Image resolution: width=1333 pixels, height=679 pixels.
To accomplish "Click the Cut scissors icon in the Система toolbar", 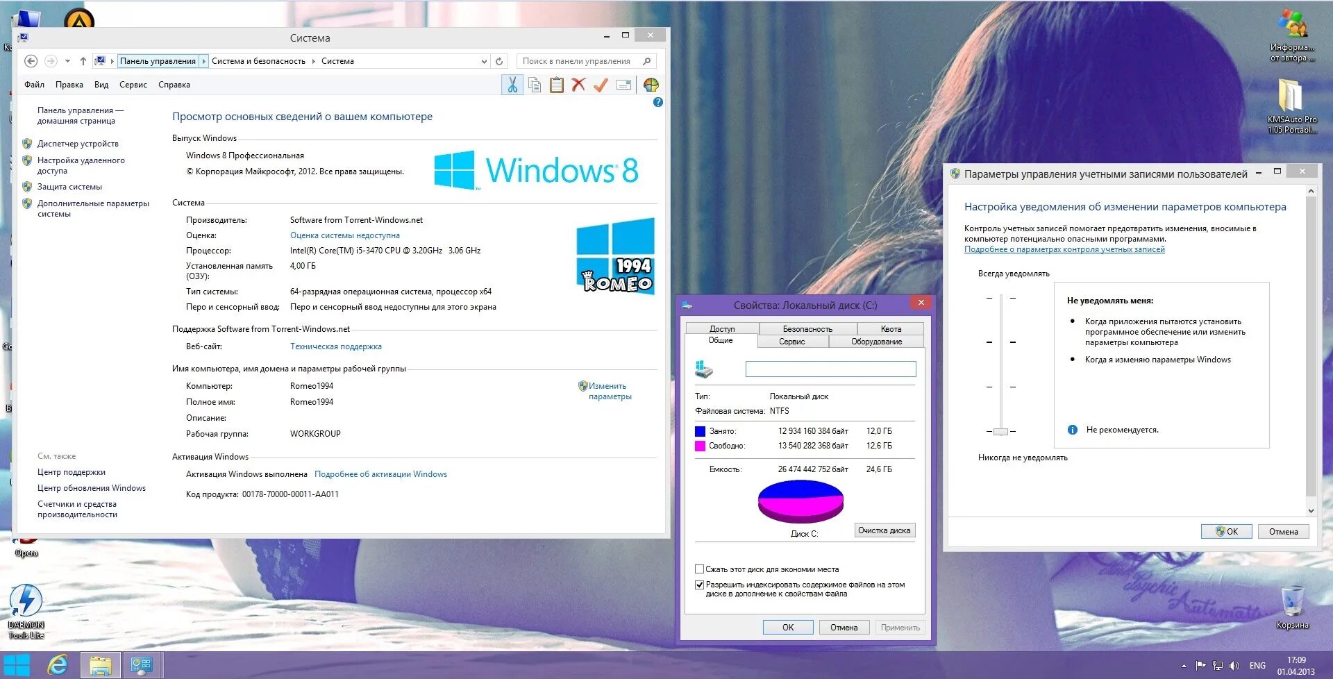I will coord(512,85).
